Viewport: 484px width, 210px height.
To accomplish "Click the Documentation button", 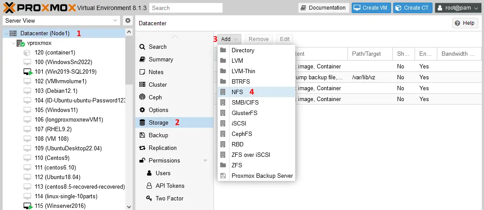I will pyautogui.click(x=324, y=8).
